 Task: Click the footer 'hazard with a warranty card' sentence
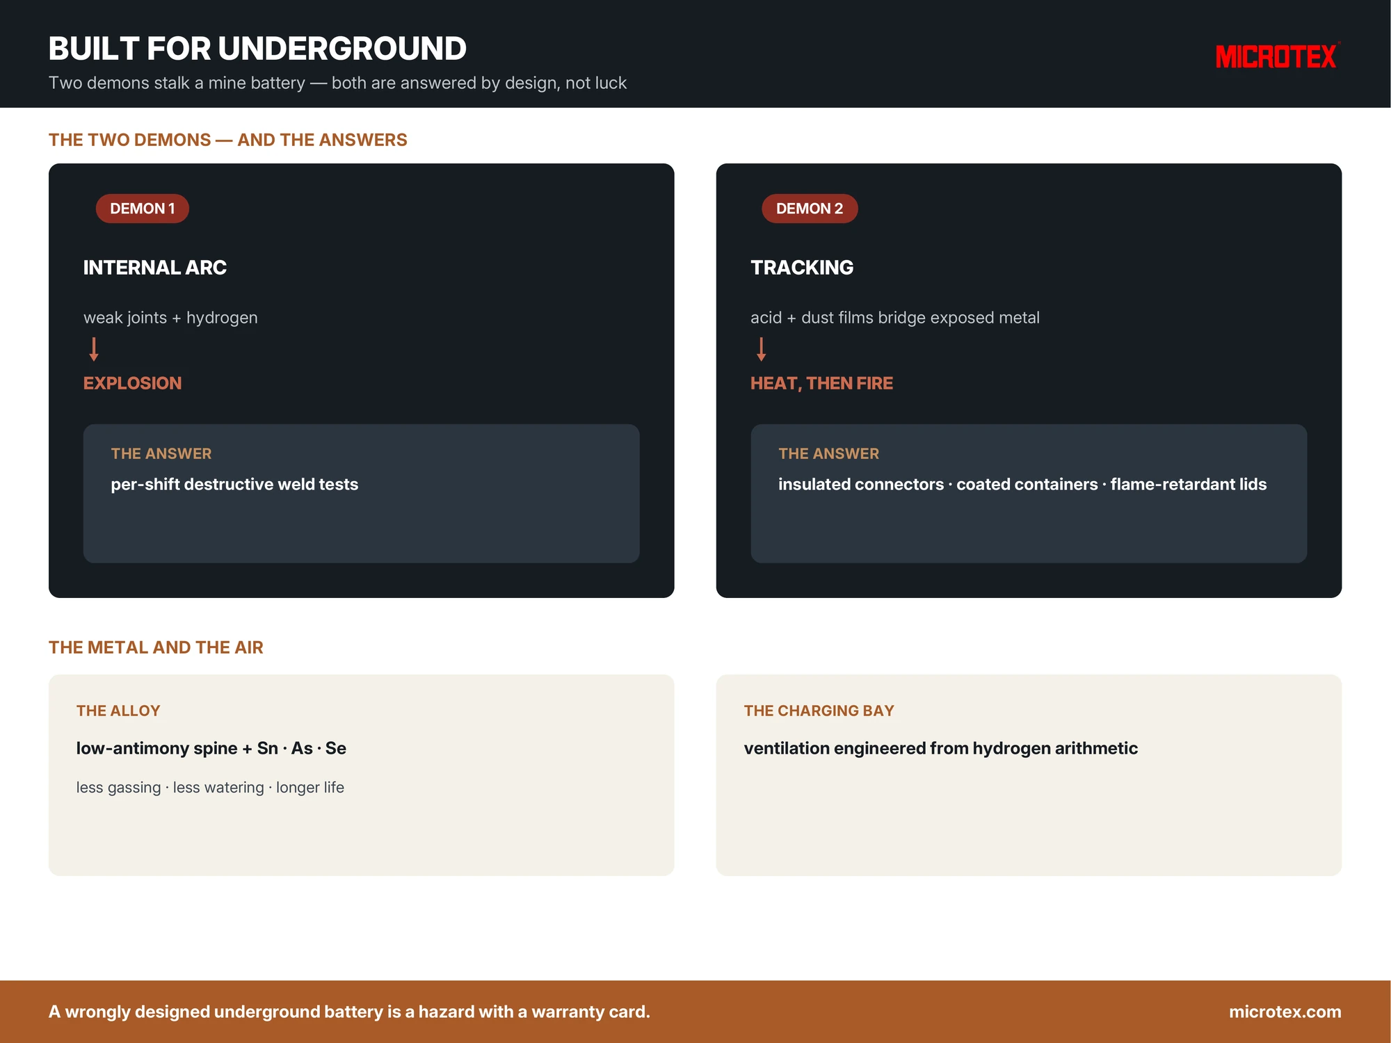(349, 1012)
